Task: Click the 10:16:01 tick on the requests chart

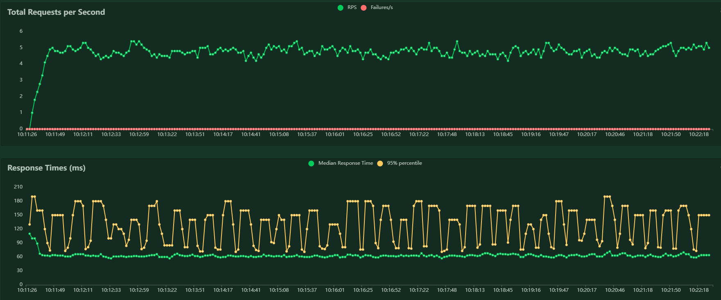Action: tap(335, 134)
